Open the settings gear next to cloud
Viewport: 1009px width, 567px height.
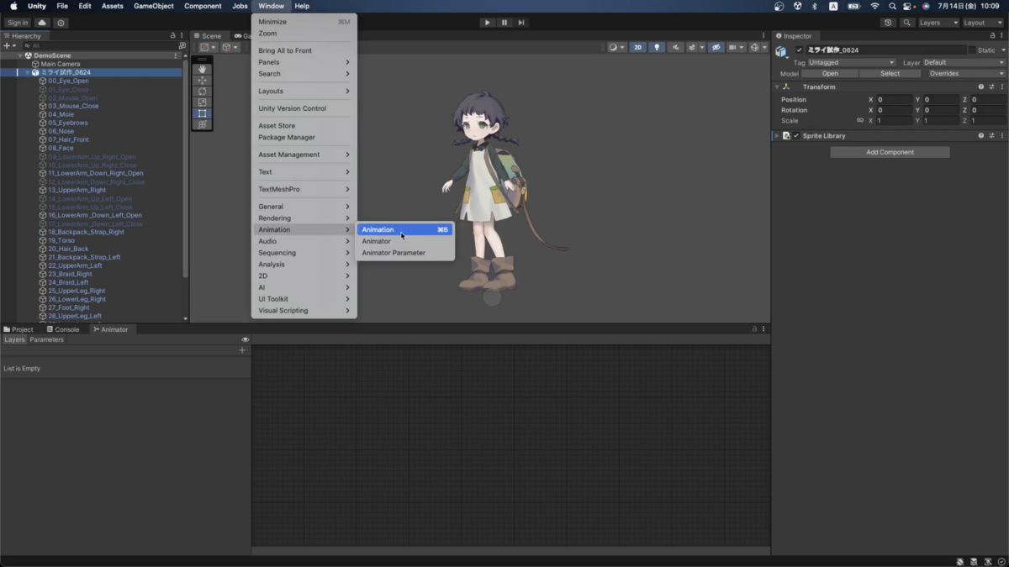pos(61,23)
